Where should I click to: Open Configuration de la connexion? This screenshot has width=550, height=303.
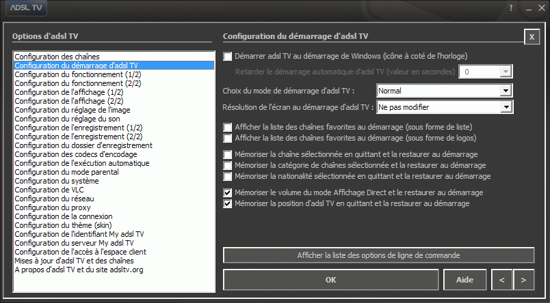click(x=114, y=216)
